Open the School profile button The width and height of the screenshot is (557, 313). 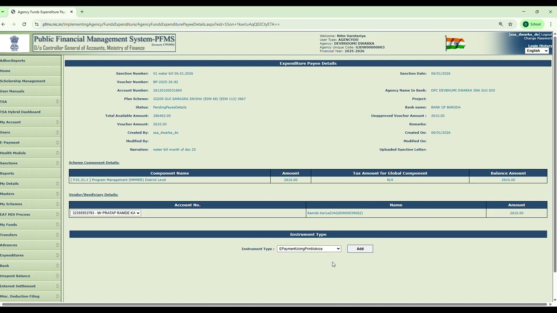[532, 24]
